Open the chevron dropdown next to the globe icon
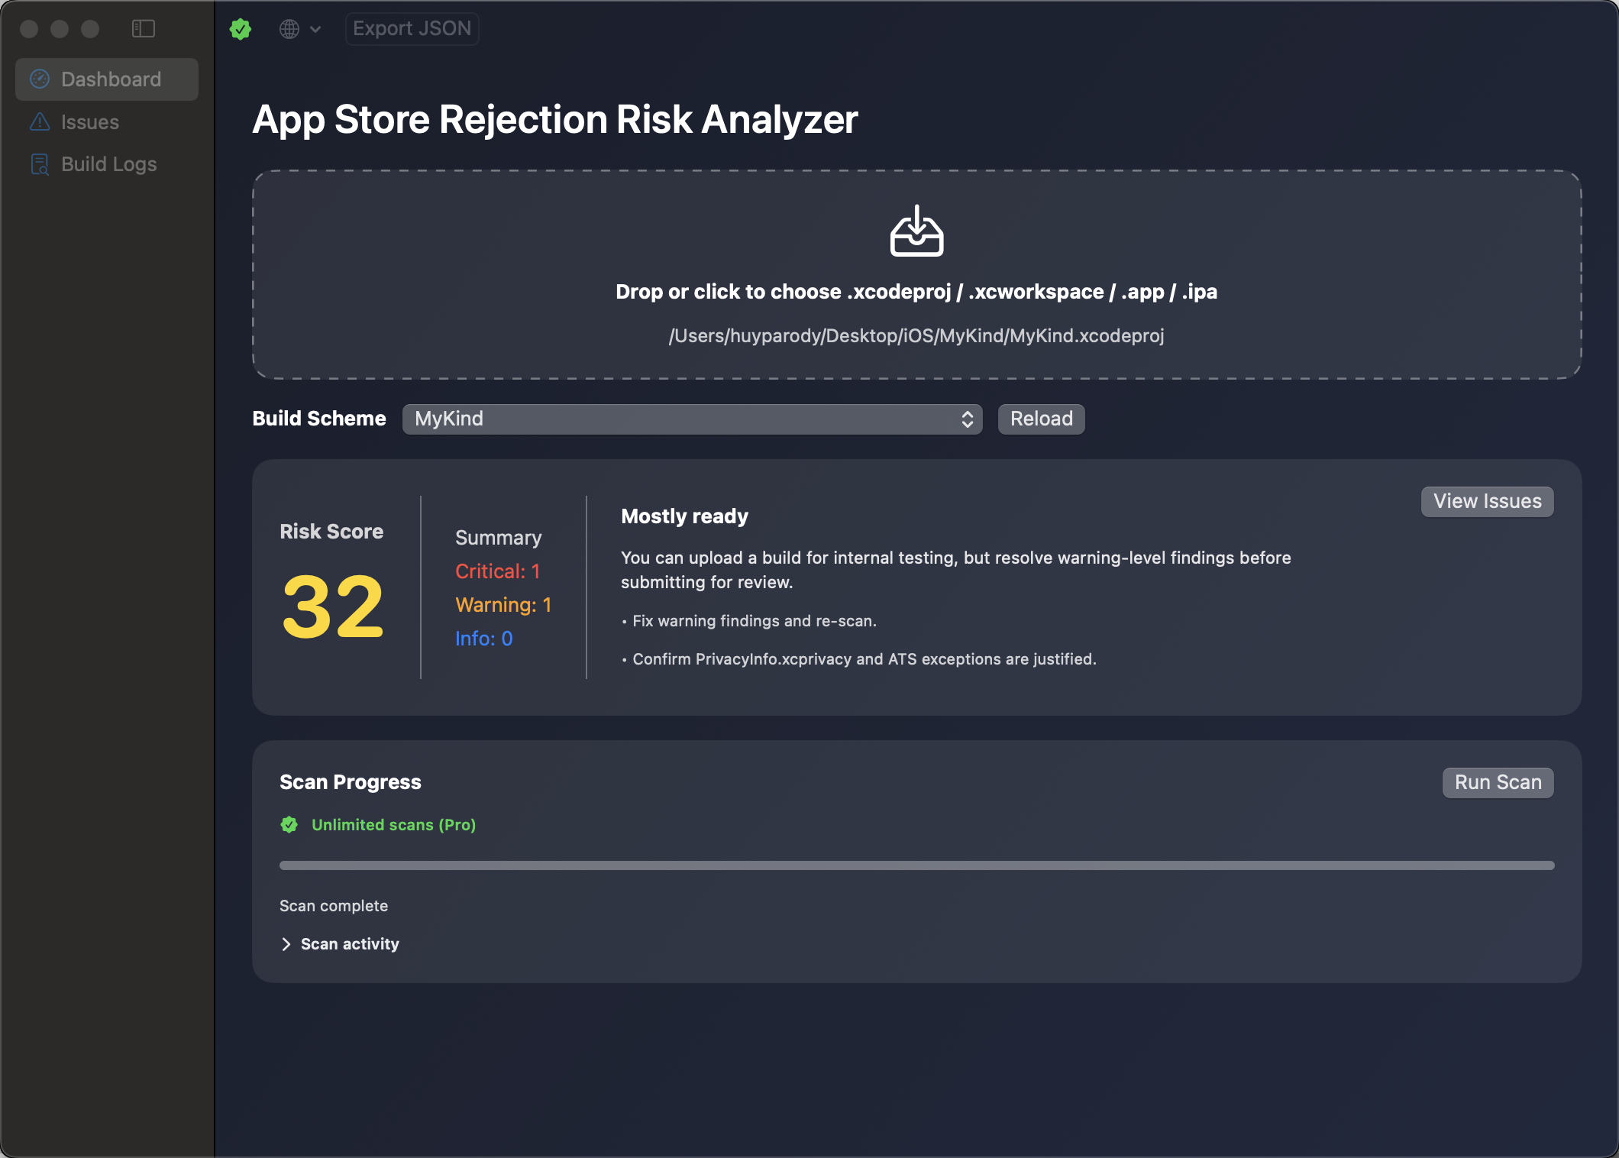The image size is (1619, 1158). point(315,28)
